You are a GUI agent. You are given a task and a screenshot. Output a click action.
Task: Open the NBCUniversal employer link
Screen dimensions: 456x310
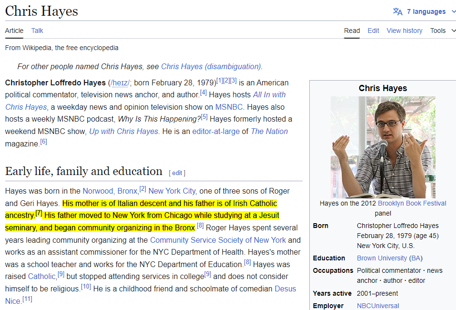(378, 306)
